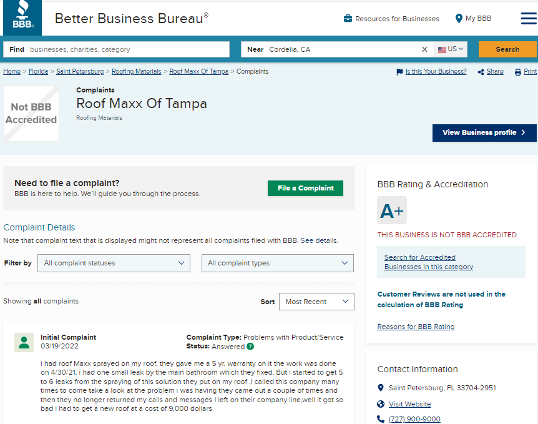Click the Visit Website link
Screen dimensions: 538x424
click(409, 404)
